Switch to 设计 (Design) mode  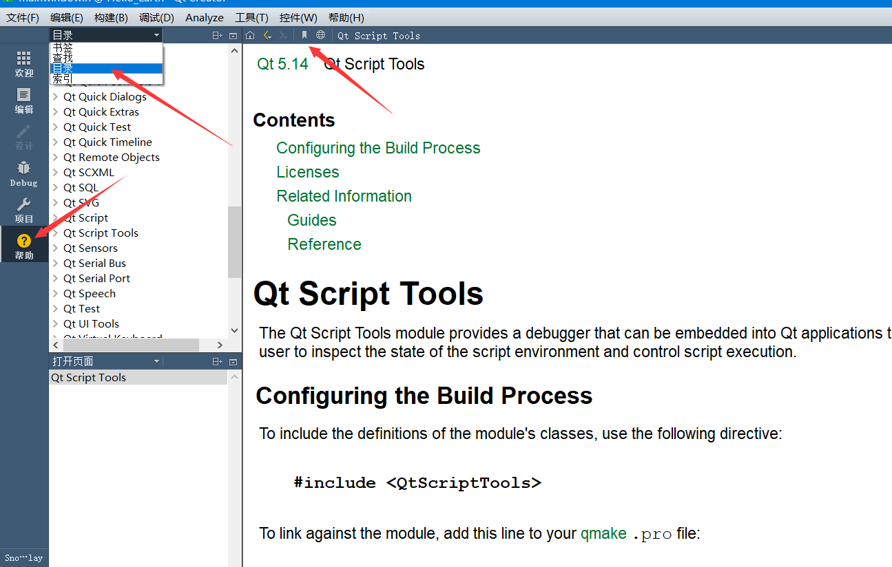tap(24, 138)
